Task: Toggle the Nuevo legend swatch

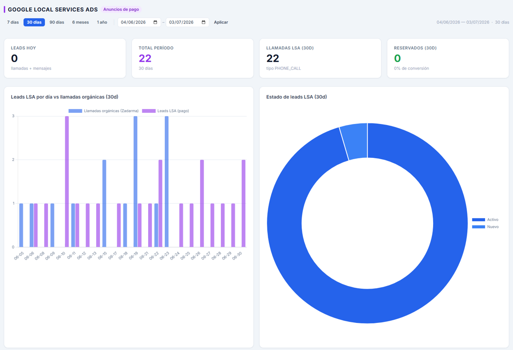Action: click(478, 227)
